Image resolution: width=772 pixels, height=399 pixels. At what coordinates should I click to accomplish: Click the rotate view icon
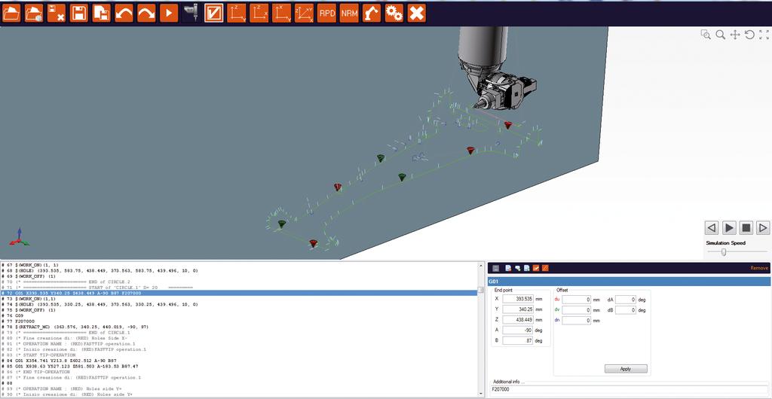749,35
